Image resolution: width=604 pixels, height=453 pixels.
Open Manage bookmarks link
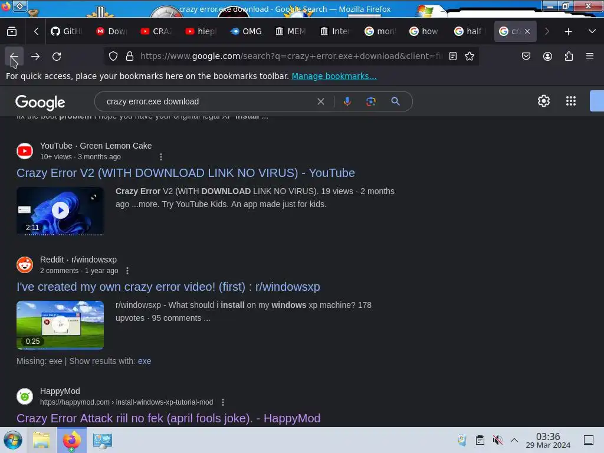[x=334, y=76]
